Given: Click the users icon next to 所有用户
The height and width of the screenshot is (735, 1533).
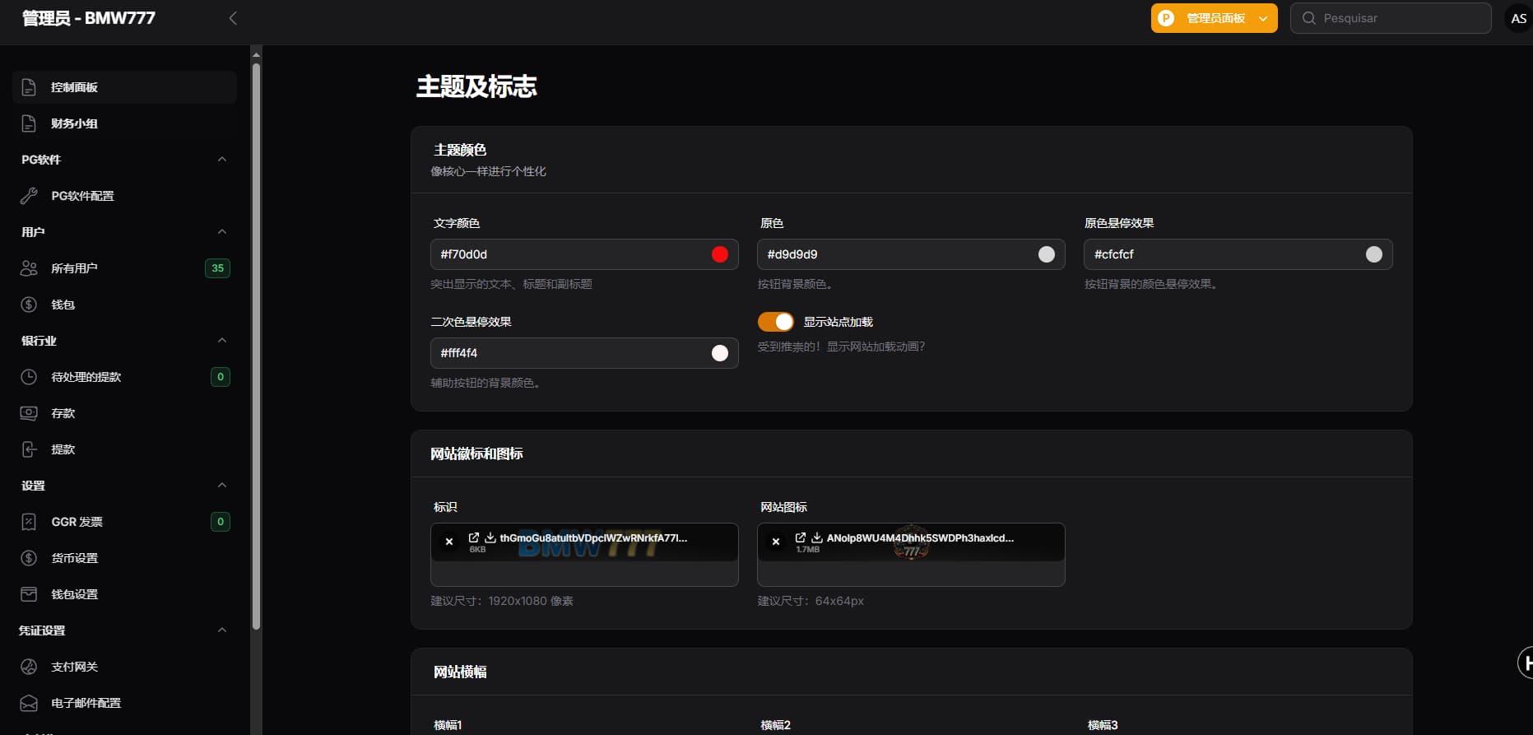Looking at the screenshot, I should coord(29,268).
